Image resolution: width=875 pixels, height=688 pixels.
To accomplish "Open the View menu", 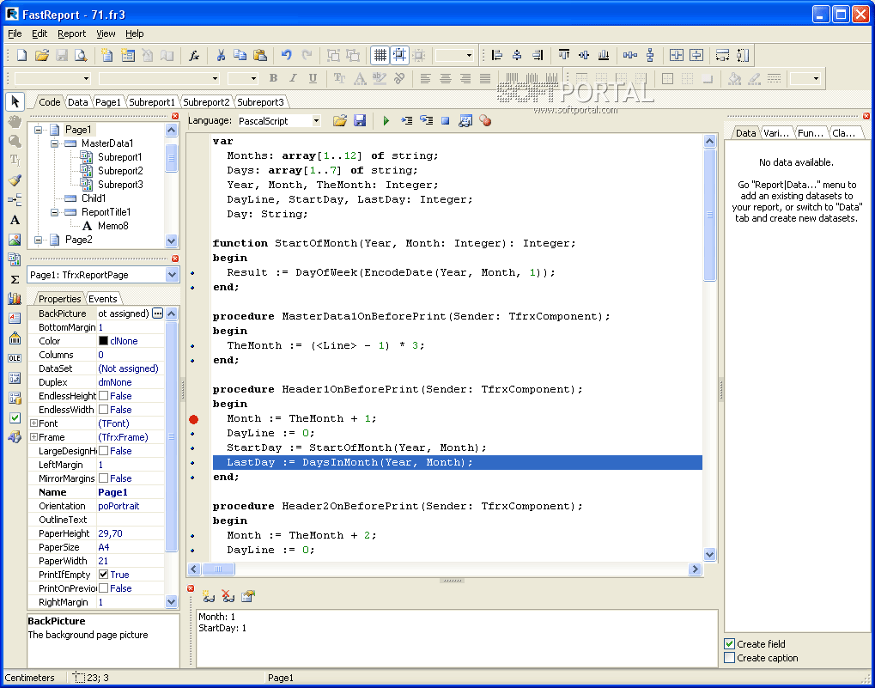I will tap(106, 33).
